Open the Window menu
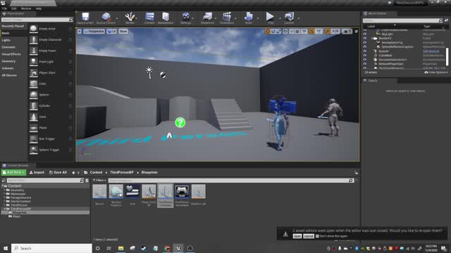Image resolution: width=451 pixels, height=253 pixels. (26, 8)
